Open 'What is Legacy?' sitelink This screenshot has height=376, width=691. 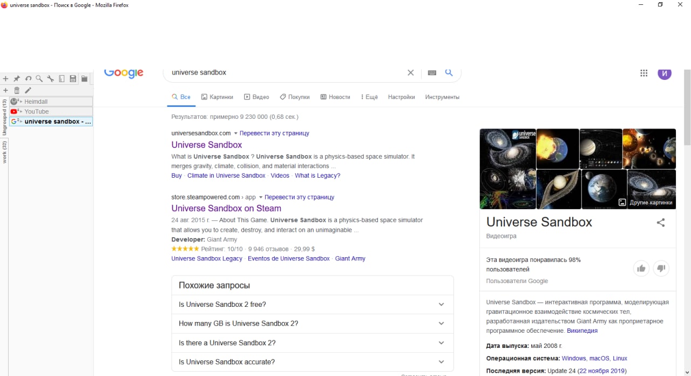(x=317, y=176)
